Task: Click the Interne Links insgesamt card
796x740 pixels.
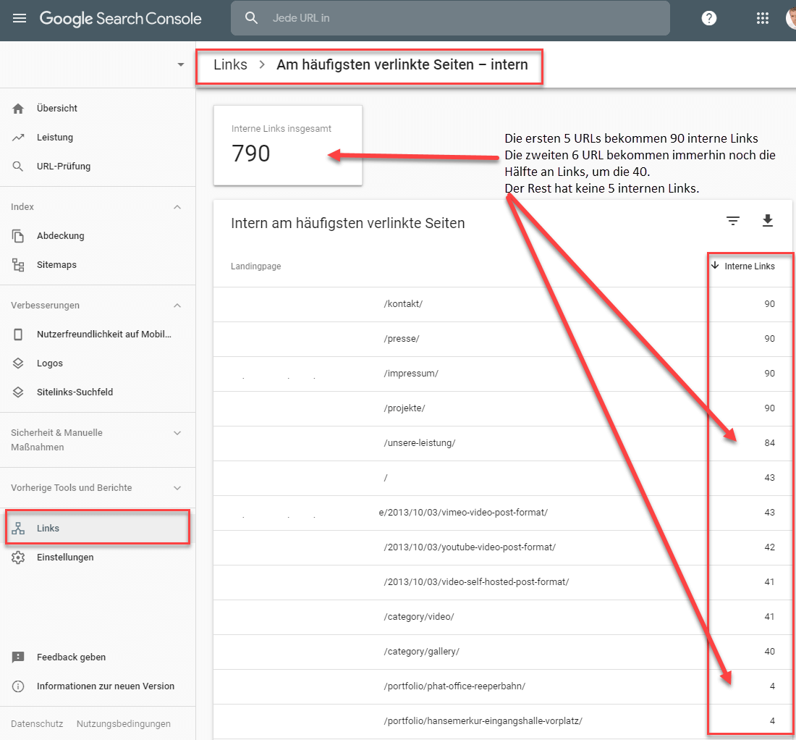Action: 288,146
